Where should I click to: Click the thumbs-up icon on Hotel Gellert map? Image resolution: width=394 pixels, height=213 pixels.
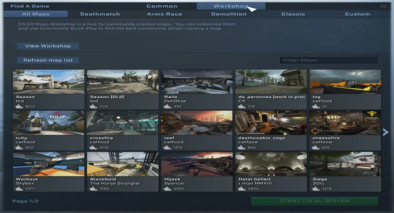click(242, 189)
